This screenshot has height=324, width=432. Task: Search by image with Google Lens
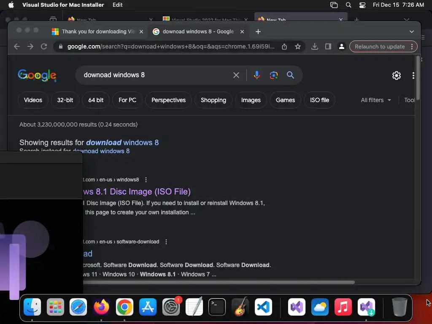[x=273, y=75]
